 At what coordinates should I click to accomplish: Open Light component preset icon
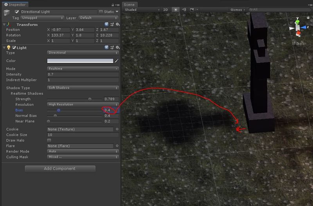(x=112, y=47)
